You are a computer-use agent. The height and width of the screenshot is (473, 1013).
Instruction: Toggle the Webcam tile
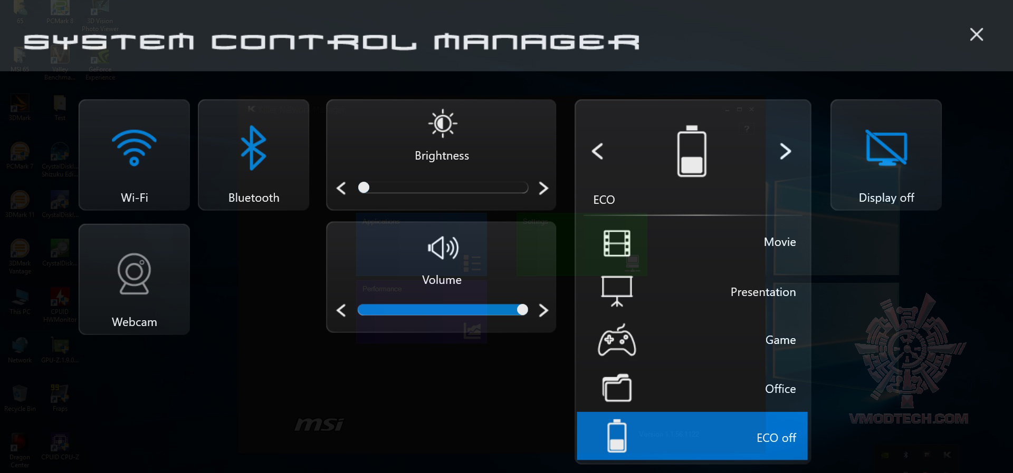point(134,279)
